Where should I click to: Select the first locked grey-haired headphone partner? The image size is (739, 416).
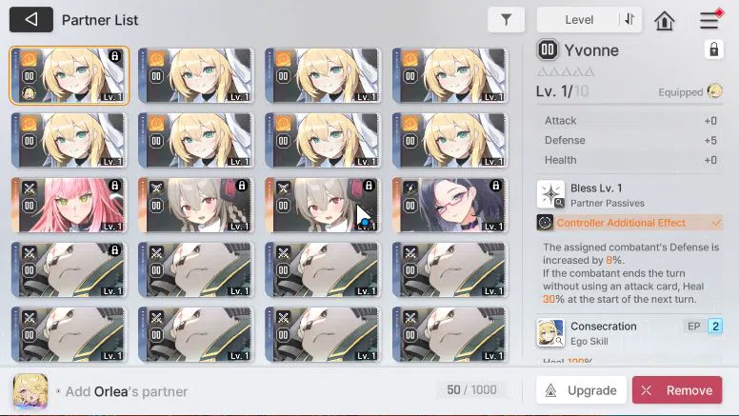click(196, 205)
